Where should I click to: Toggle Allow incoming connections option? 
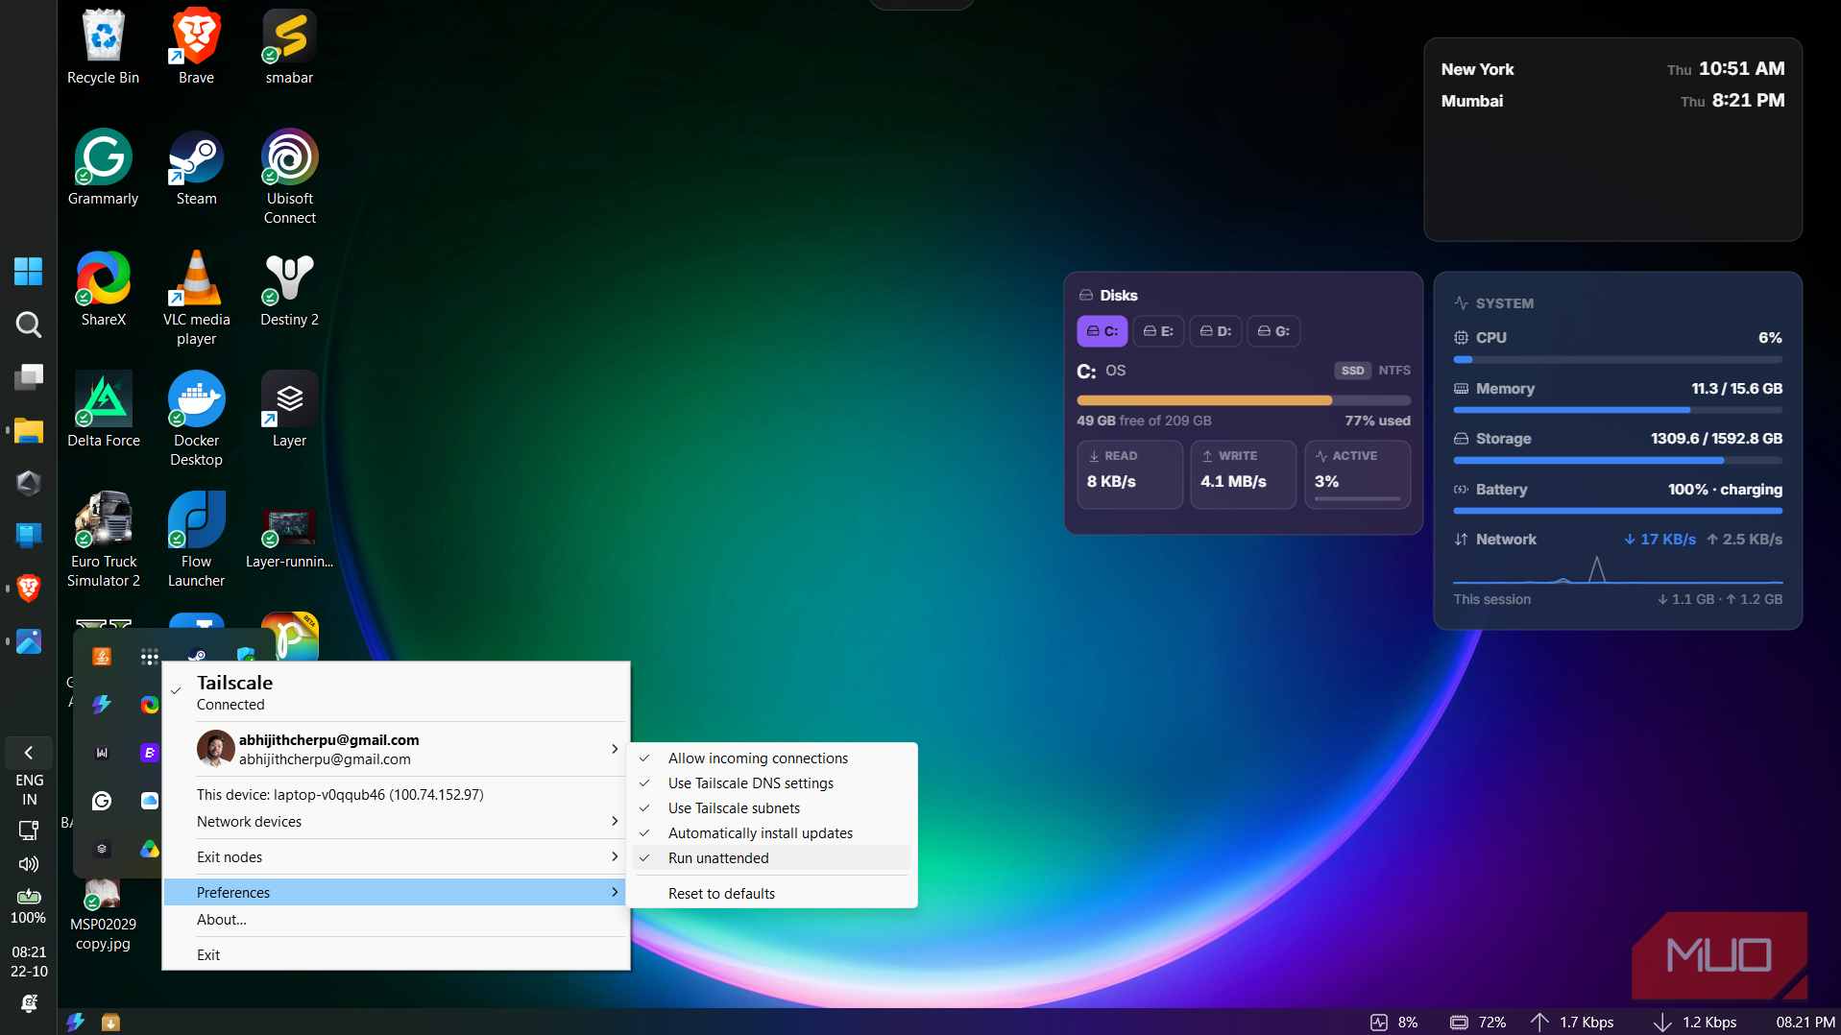click(772, 758)
